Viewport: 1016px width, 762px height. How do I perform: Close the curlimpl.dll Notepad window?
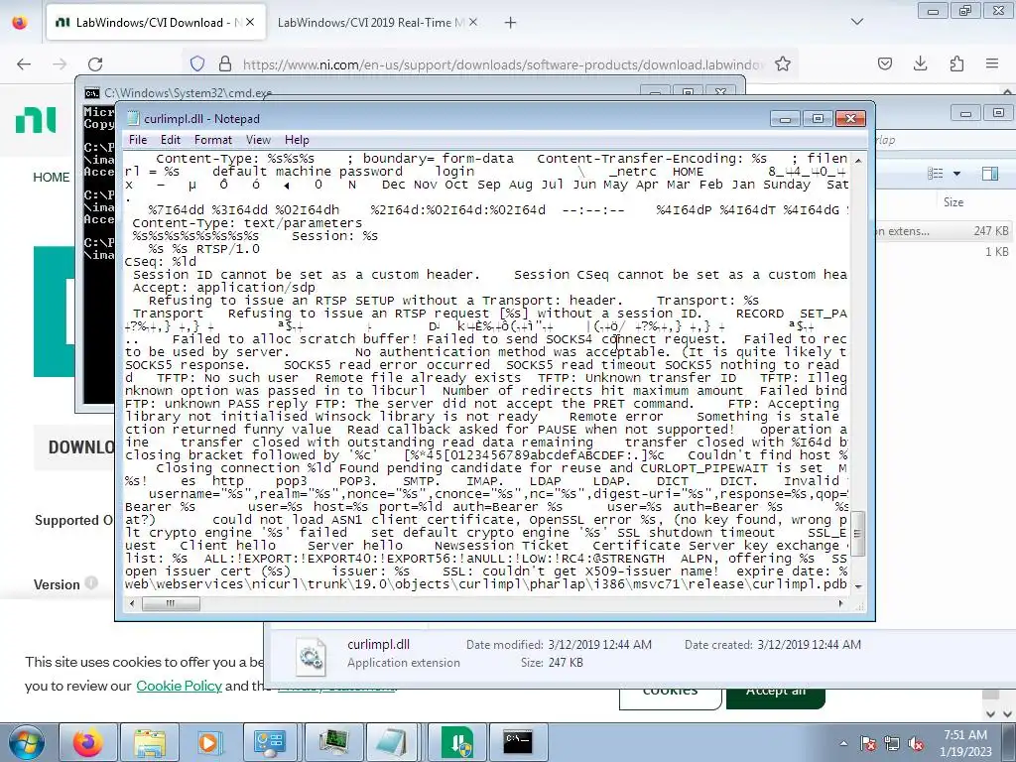[x=850, y=119]
